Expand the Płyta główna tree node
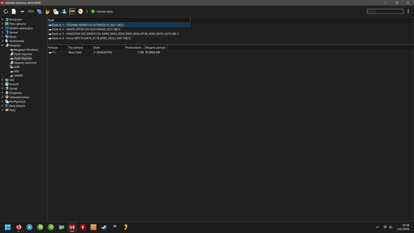The image size is (414, 233). click(x=2, y=24)
